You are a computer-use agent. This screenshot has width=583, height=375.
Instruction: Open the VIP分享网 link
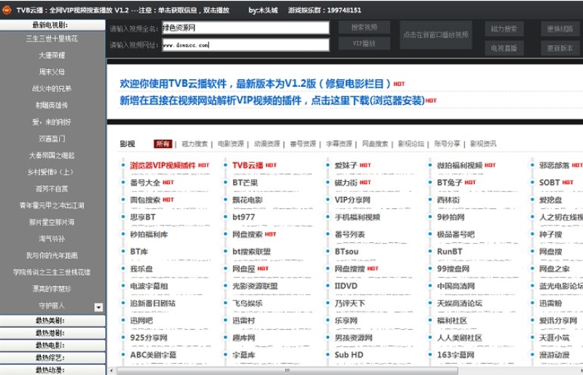coord(352,200)
